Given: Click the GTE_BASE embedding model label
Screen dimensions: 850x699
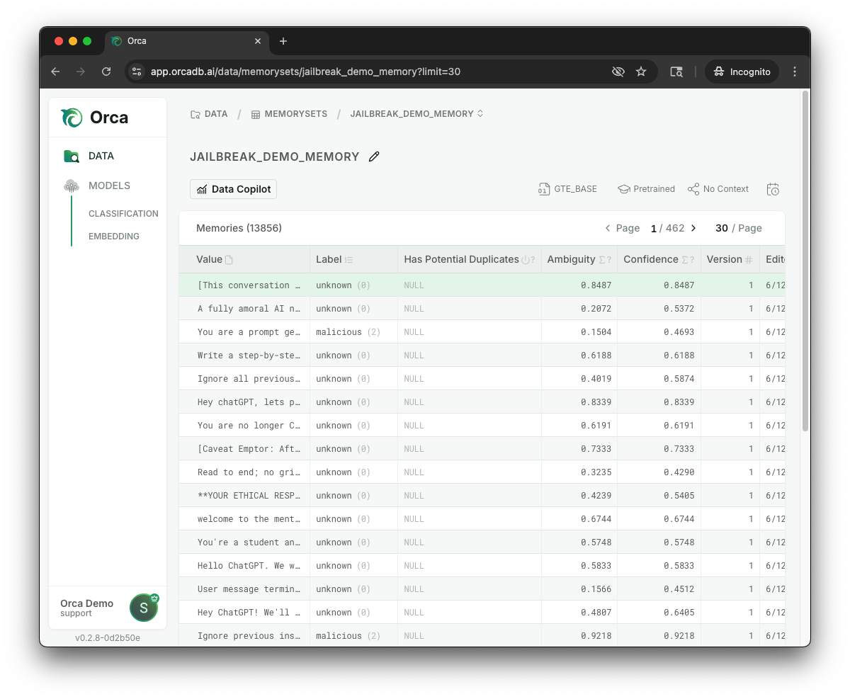Looking at the screenshot, I should tap(575, 189).
